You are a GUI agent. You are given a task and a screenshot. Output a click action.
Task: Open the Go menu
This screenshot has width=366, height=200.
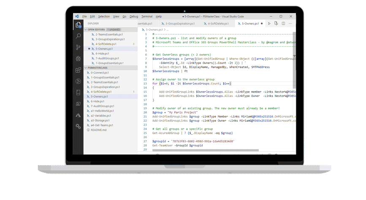pyautogui.click(x=125, y=16)
